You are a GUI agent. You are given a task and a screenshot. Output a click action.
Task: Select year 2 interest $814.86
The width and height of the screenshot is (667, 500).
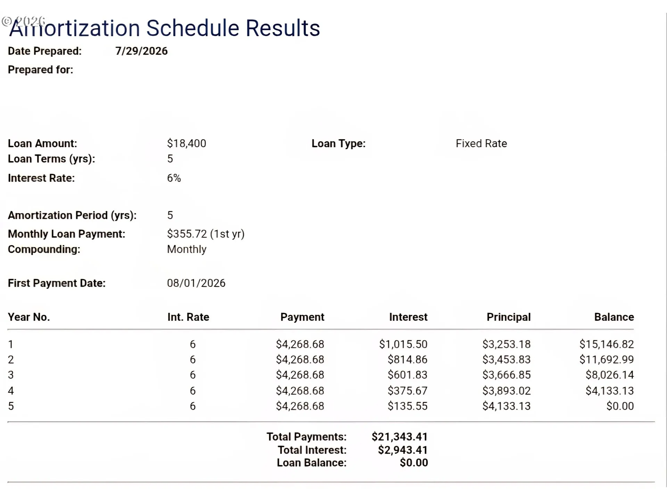407,359
